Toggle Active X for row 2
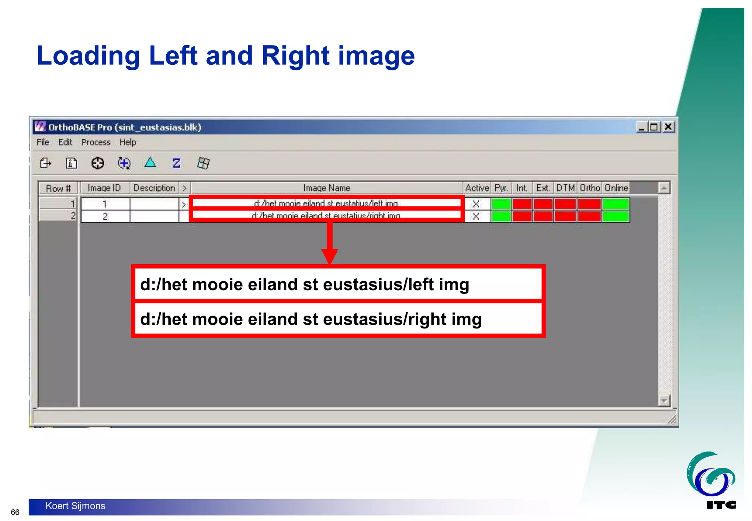This screenshot has width=752, height=521. pyautogui.click(x=476, y=216)
